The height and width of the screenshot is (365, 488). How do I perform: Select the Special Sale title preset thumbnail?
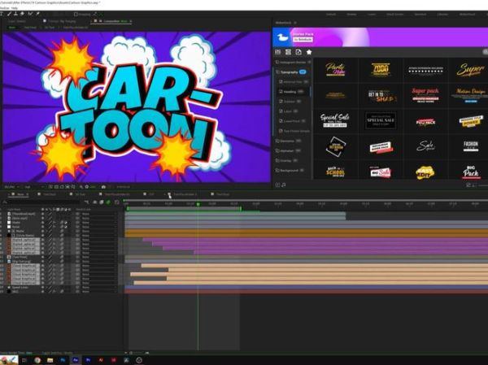click(333, 121)
